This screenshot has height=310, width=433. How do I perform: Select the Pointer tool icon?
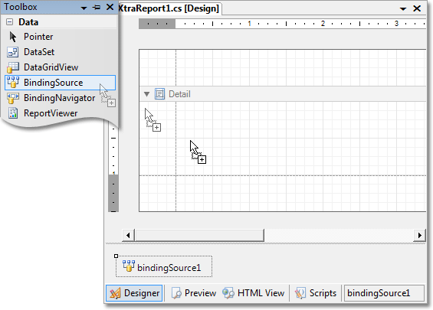tap(13, 37)
